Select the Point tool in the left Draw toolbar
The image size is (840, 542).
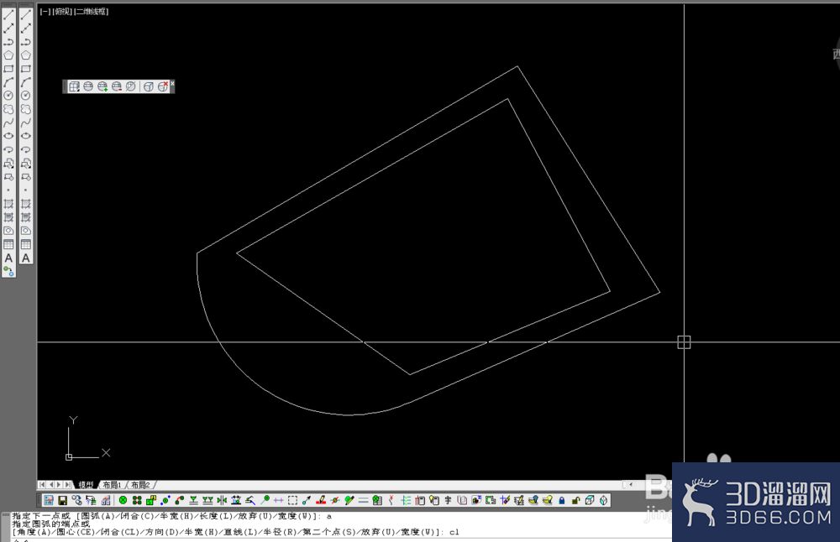[x=8, y=190]
